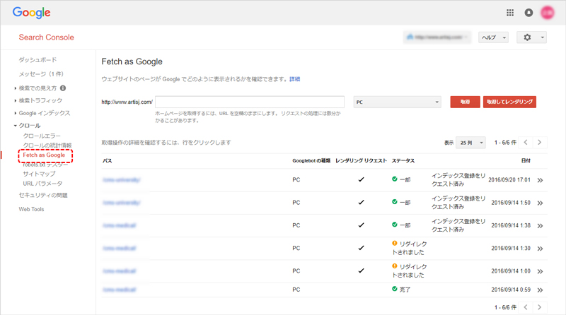Viewport: 566px width, 315px height.
Task: Click green 完了 status icon in 0:59 row
Action: pos(395,289)
